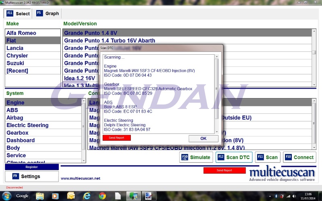
Task: Open the Graph tab
Action: 47,13
